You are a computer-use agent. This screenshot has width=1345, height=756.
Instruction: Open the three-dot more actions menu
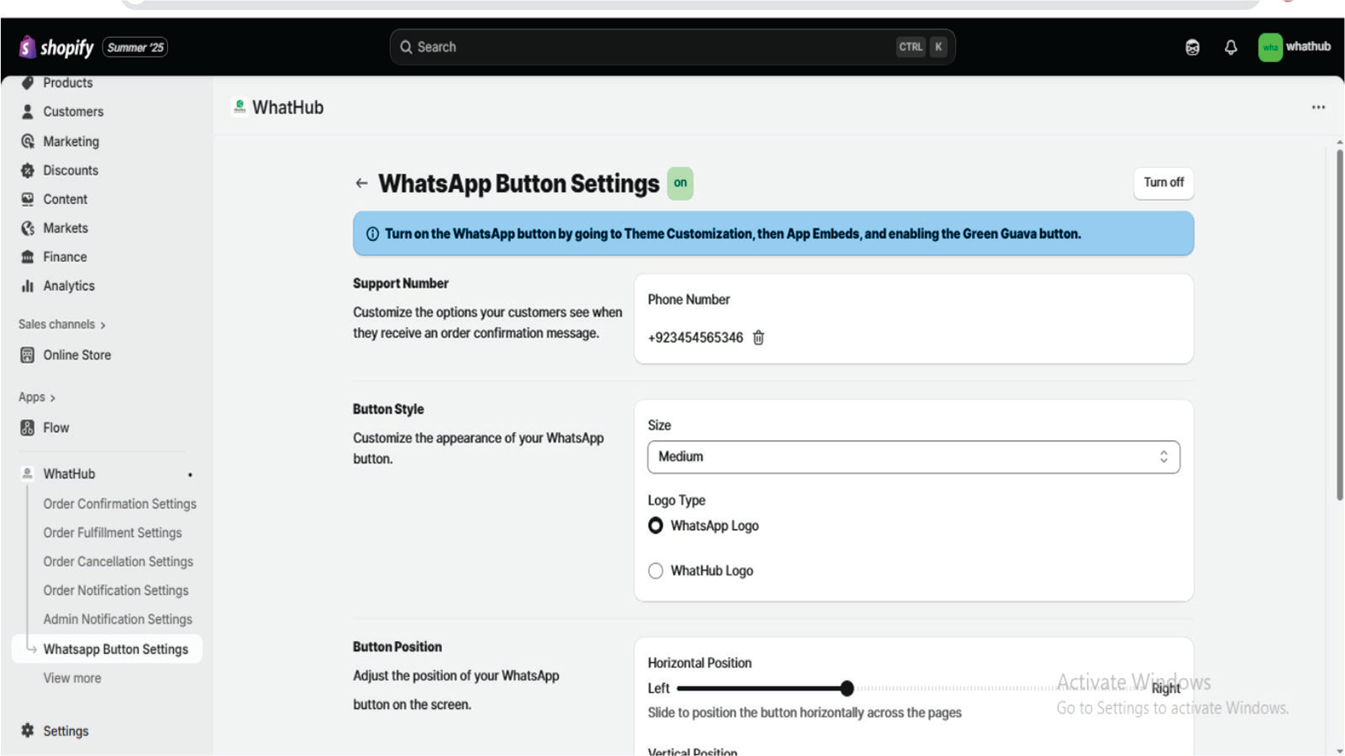[x=1318, y=108]
